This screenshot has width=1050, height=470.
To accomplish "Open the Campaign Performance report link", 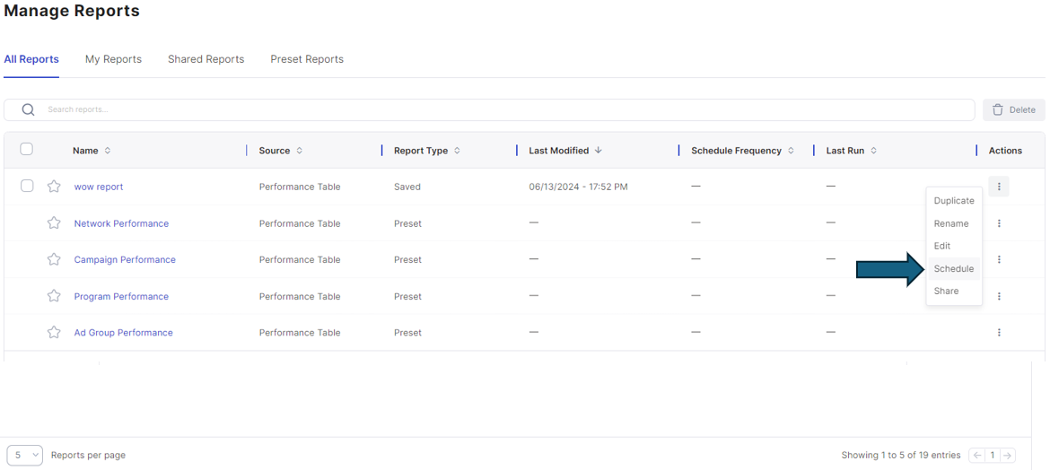I will [125, 260].
